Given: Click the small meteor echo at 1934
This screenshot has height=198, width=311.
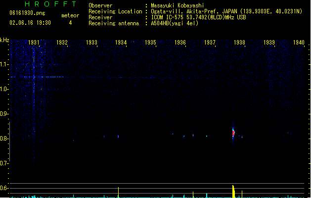Looking at the screenshot, I should pos(118,137).
